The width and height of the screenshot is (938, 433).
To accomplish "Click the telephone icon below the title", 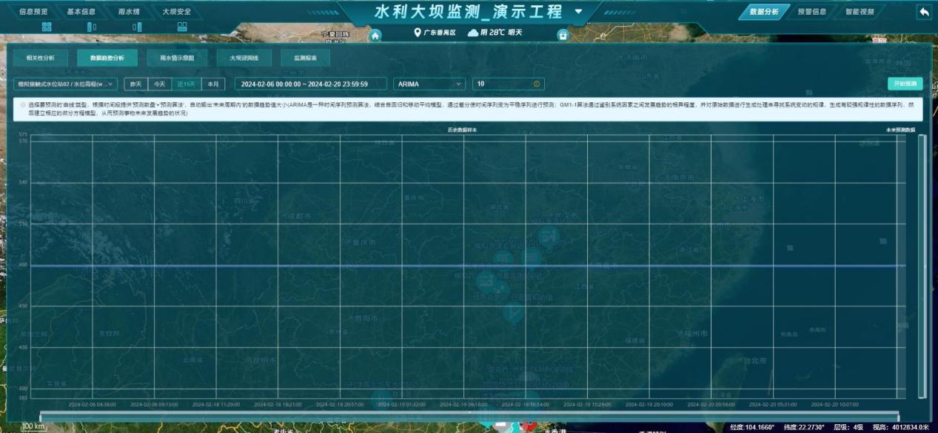I will coord(563,35).
